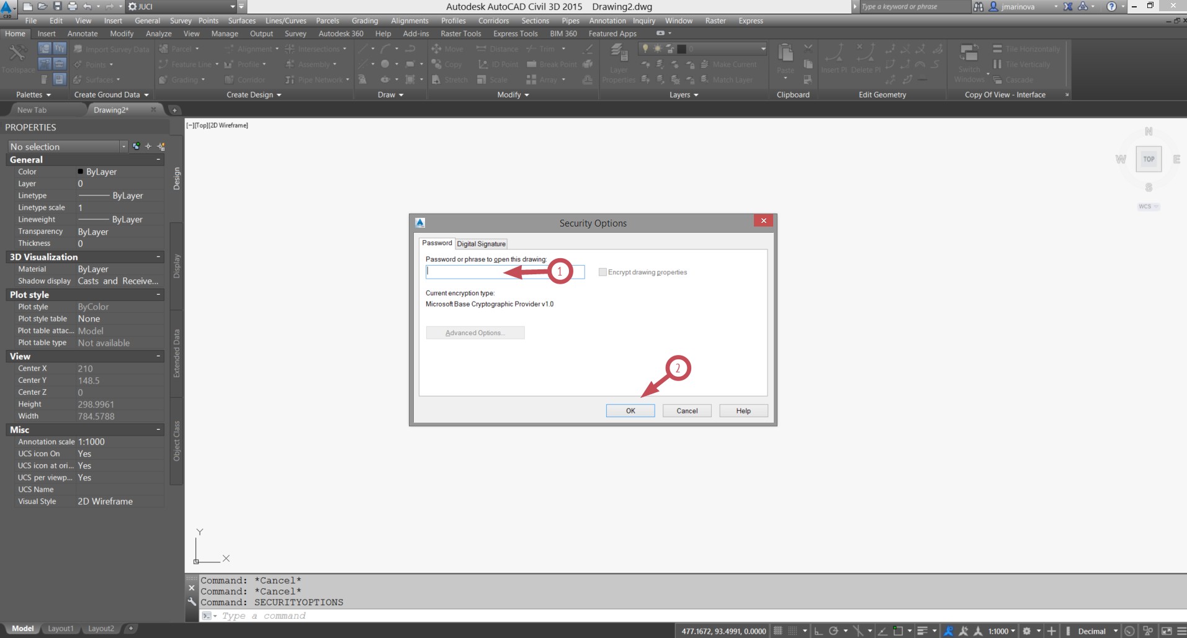1187x638 pixels.
Task: Open the AutoCAD application menu logo
Action: pyautogui.click(x=7, y=9)
